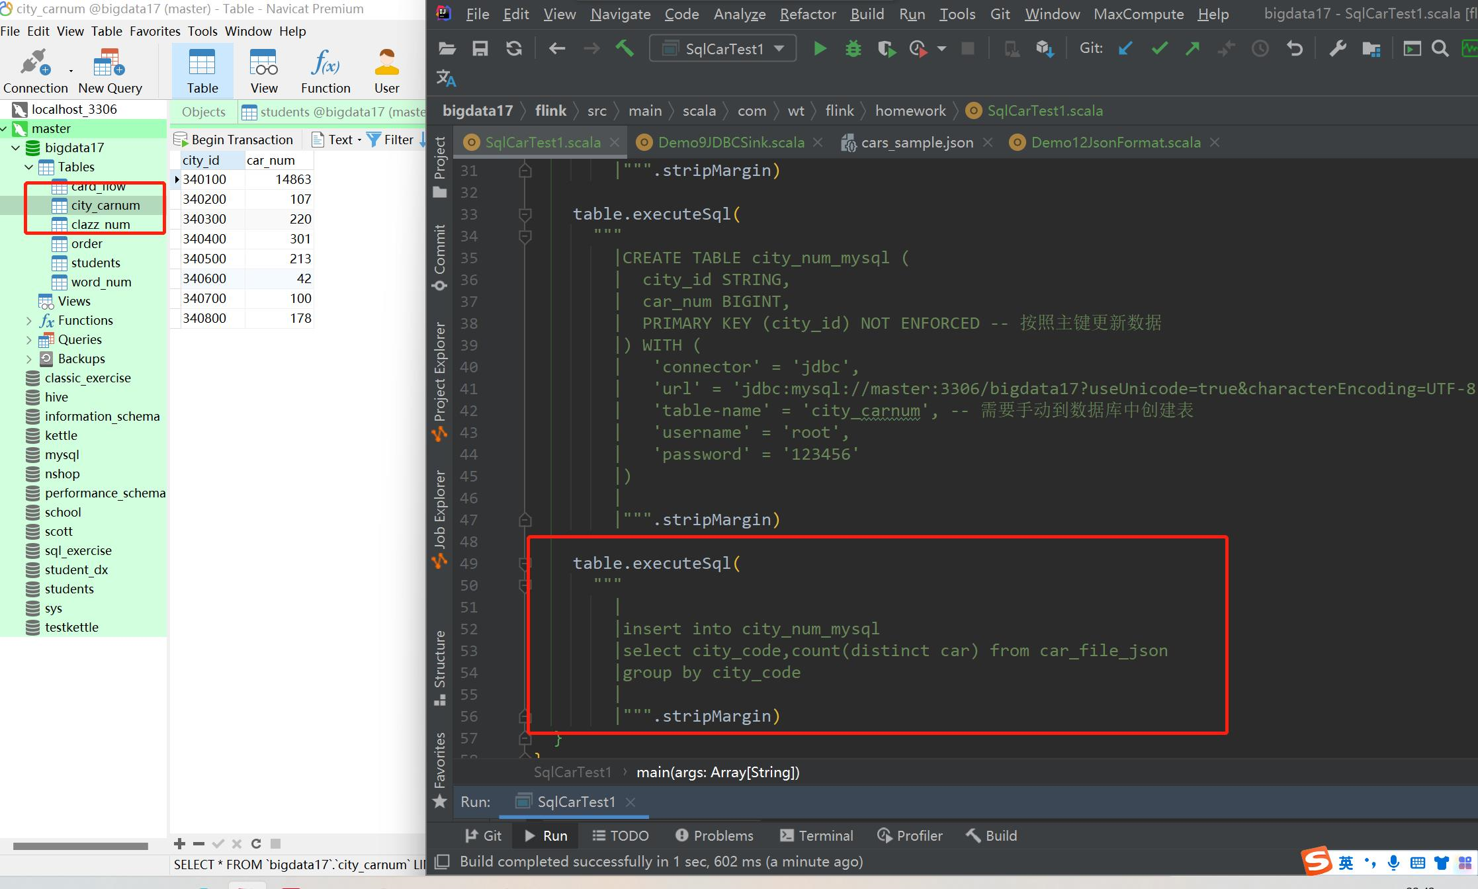This screenshot has width=1478, height=889.
Task: Click the Git commit checkmark icon
Action: [1159, 48]
